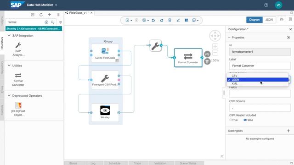The height and width of the screenshot is (165, 294).
Task: Open the help question mark icon
Action: (266, 5)
